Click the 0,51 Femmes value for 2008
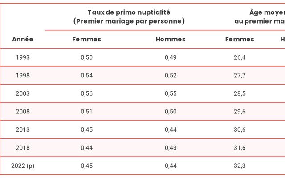Viewport: 285px width, 178px height. click(86, 112)
